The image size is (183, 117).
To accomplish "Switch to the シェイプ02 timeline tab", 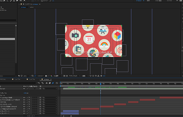I will 32,80.
